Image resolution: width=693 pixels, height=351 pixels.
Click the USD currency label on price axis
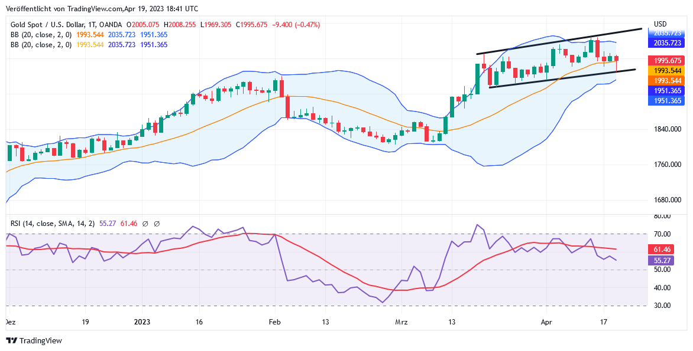pos(660,24)
